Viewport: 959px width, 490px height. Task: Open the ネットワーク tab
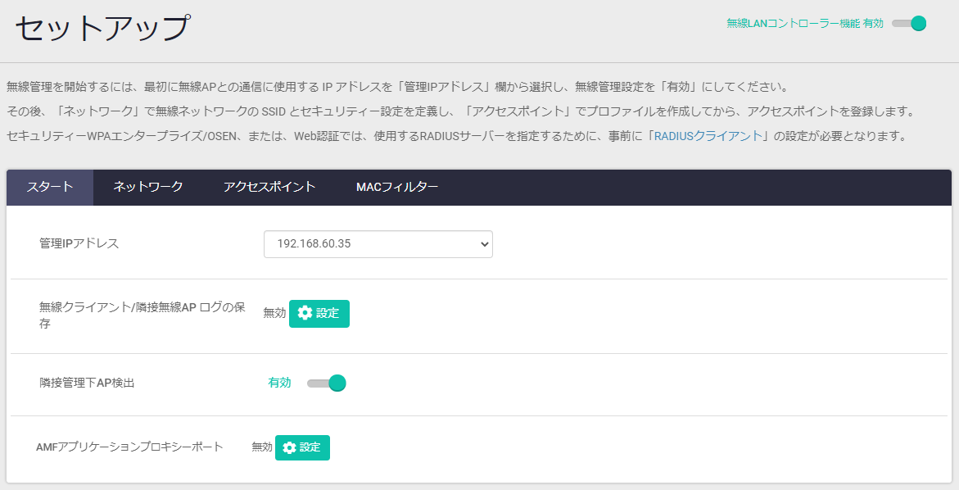[x=148, y=187]
